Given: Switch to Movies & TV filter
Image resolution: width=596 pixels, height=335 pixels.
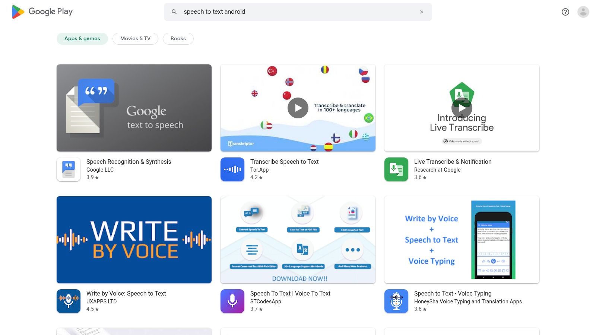Looking at the screenshot, I should (135, 39).
